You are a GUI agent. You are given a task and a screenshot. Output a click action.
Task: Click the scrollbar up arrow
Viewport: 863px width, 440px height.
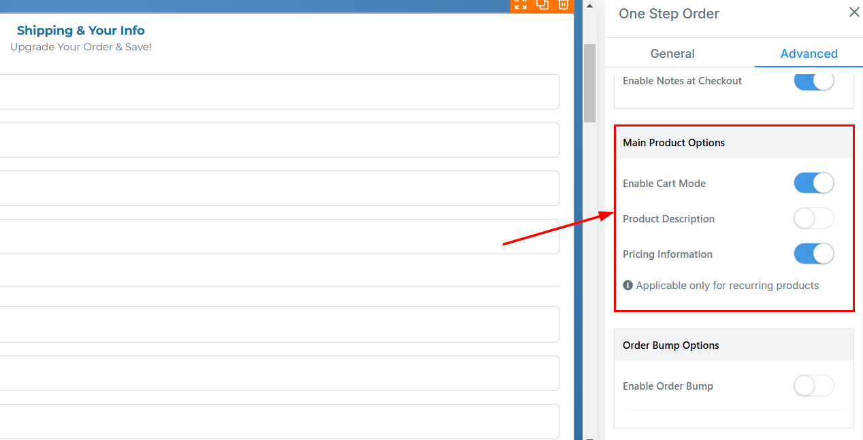(x=589, y=6)
